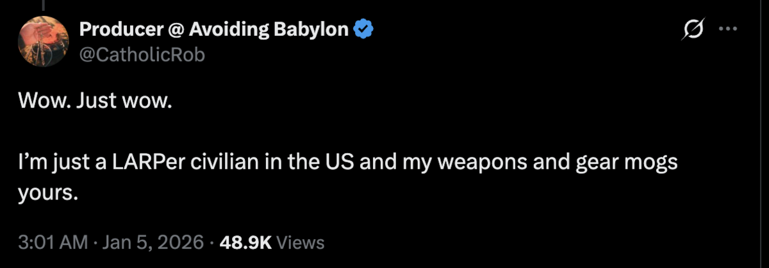The width and height of the screenshot is (769, 268).
Task: Click the 48.9K view count number
Action: tap(245, 243)
